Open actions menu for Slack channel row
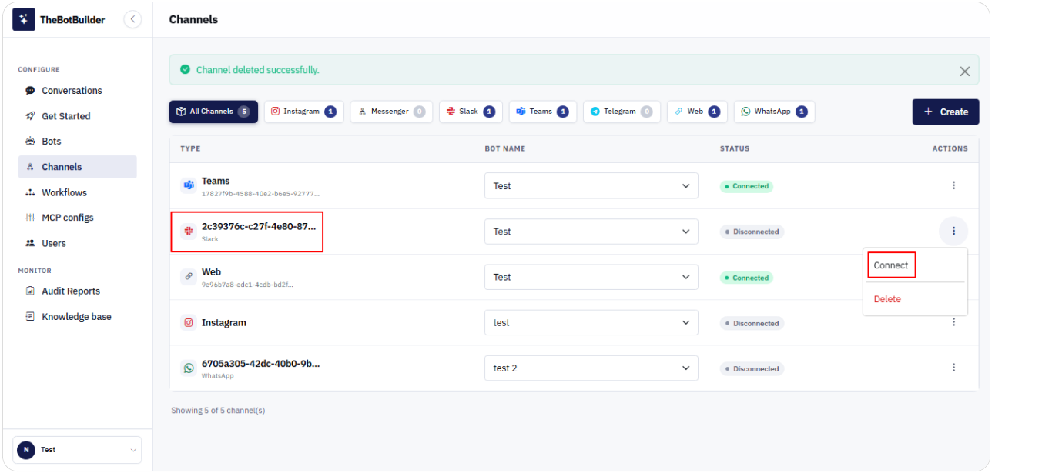Image resolution: width=1052 pixels, height=473 pixels. [953, 231]
